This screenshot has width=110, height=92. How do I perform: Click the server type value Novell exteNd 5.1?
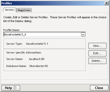37,44
